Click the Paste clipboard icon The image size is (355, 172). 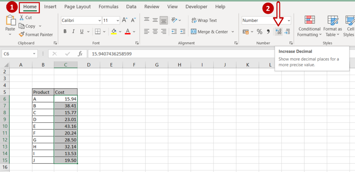[10, 20]
